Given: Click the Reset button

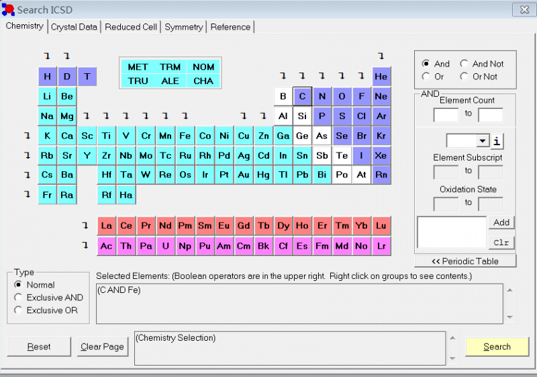Looking at the screenshot, I should click(x=39, y=347).
